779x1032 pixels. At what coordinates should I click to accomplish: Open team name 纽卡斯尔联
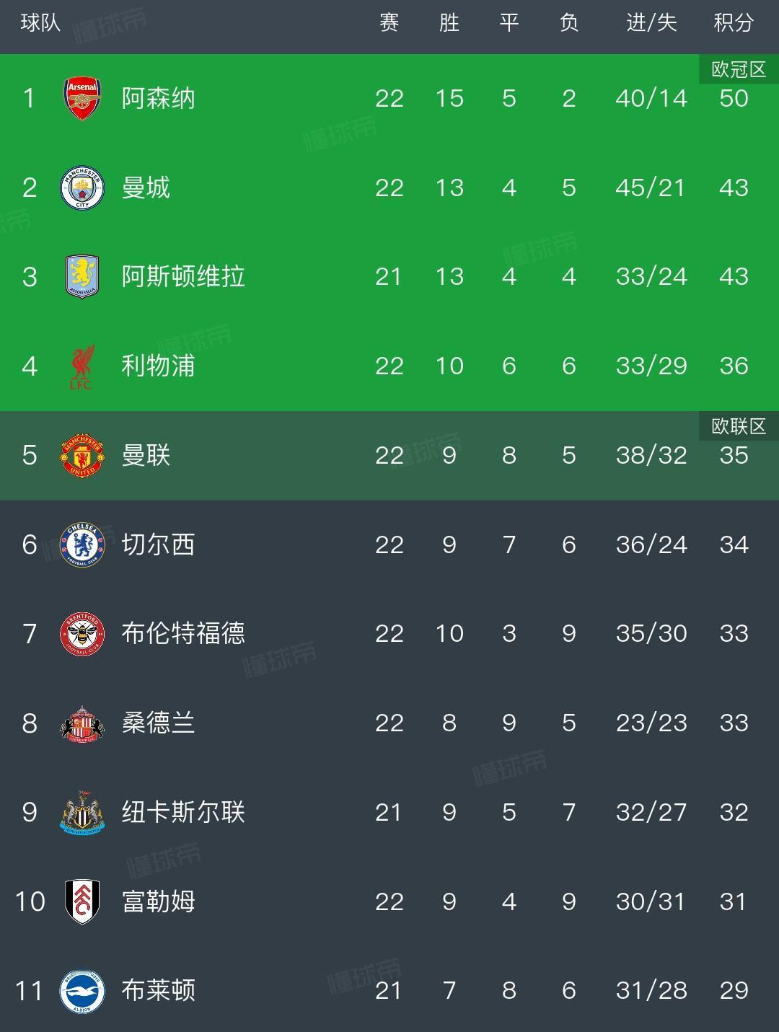pos(183,812)
